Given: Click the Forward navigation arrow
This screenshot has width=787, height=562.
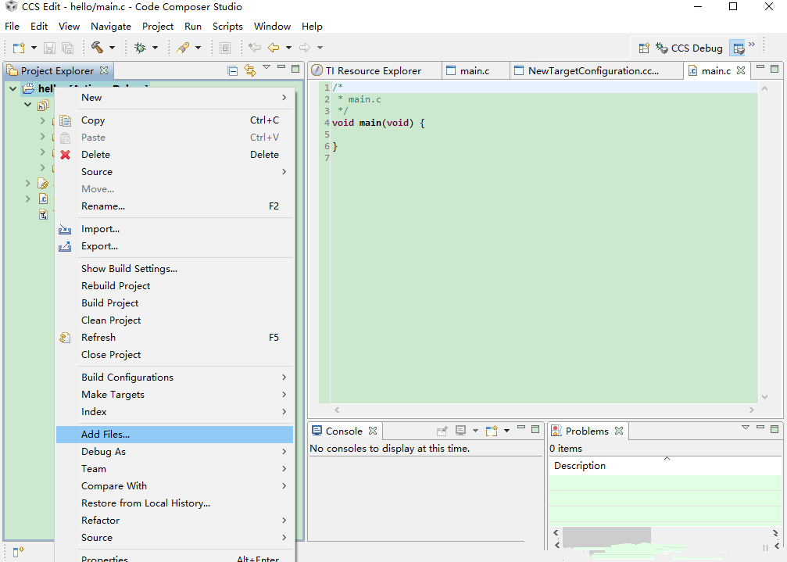Looking at the screenshot, I should (304, 48).
